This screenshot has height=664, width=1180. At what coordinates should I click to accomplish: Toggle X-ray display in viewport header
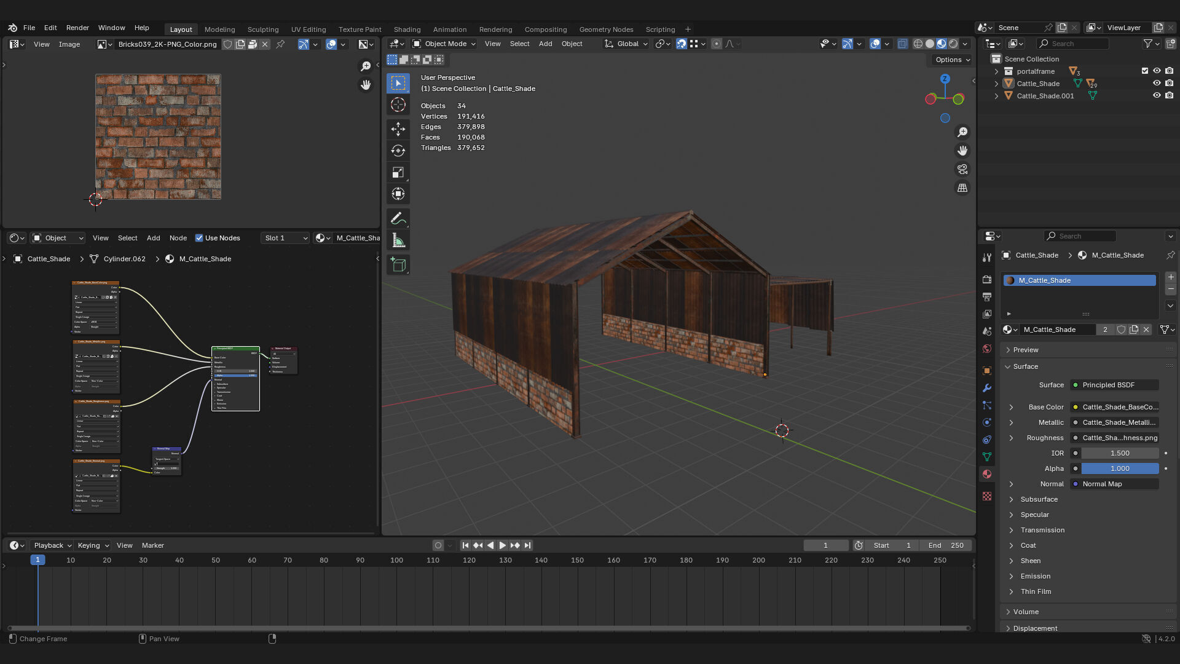[902, 44]
